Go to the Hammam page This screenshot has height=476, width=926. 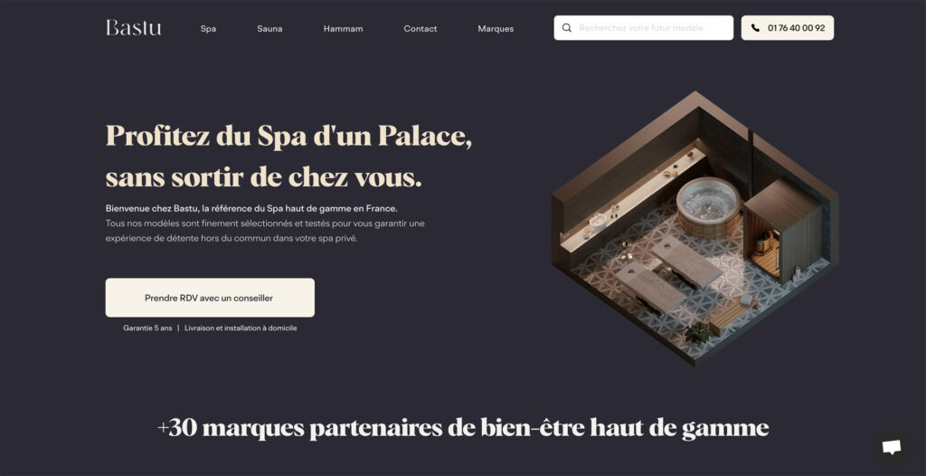pyautogui.click(x=343, y=28)
